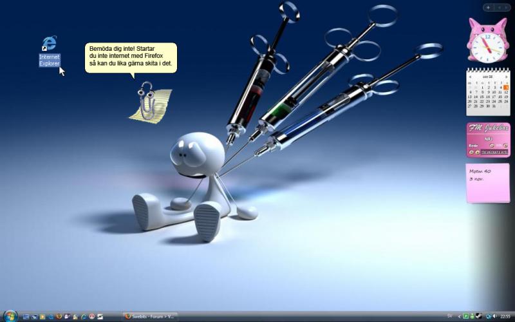Click the green square tray icon
This screenshot has width=515, height=322.
click(x=466, y=316)
